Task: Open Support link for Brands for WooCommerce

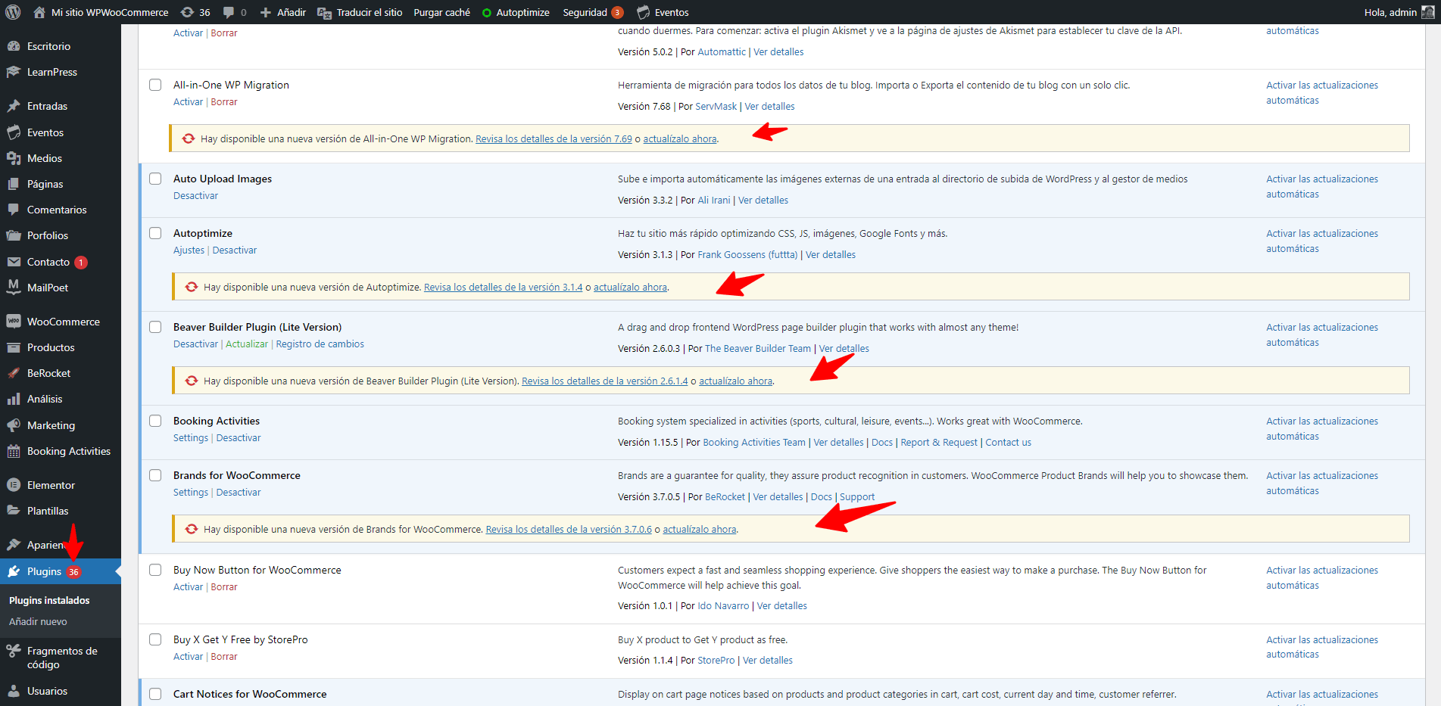Action: click(x=857, y=496)
